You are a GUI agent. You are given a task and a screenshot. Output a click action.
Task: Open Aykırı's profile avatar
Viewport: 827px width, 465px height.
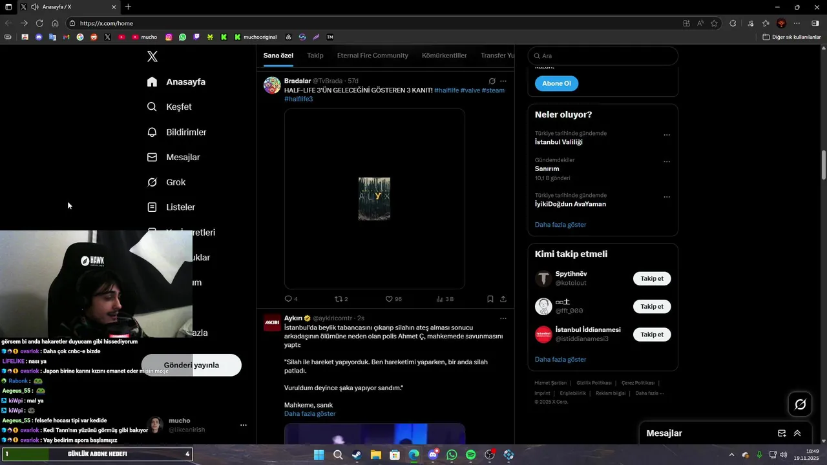click(x=272, y=322)
